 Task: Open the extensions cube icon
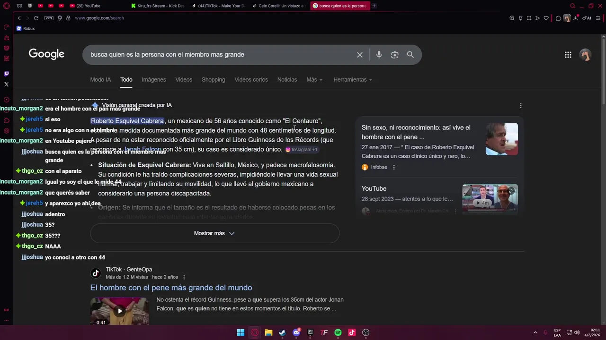coord(558,18)
